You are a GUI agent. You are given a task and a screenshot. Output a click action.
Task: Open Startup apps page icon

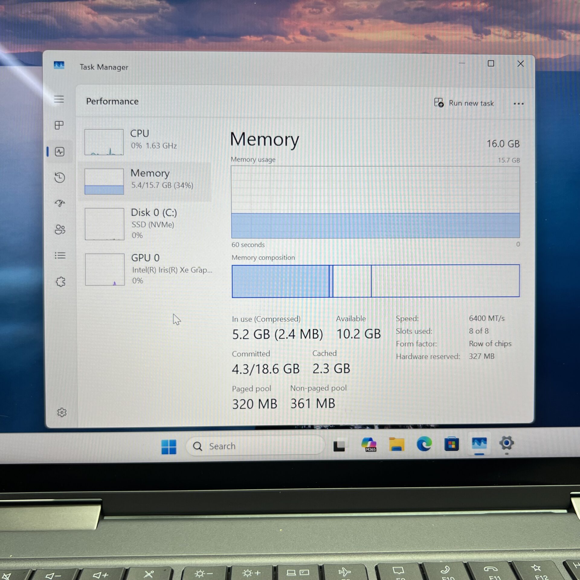pyautogui.click(x=60, y=203)
